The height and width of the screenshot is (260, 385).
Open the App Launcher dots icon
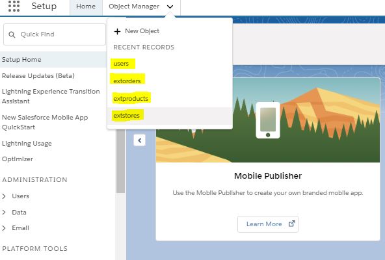point(14,6)
